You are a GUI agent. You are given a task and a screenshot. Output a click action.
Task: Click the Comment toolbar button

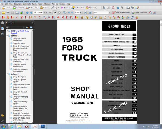pos(92,8)
